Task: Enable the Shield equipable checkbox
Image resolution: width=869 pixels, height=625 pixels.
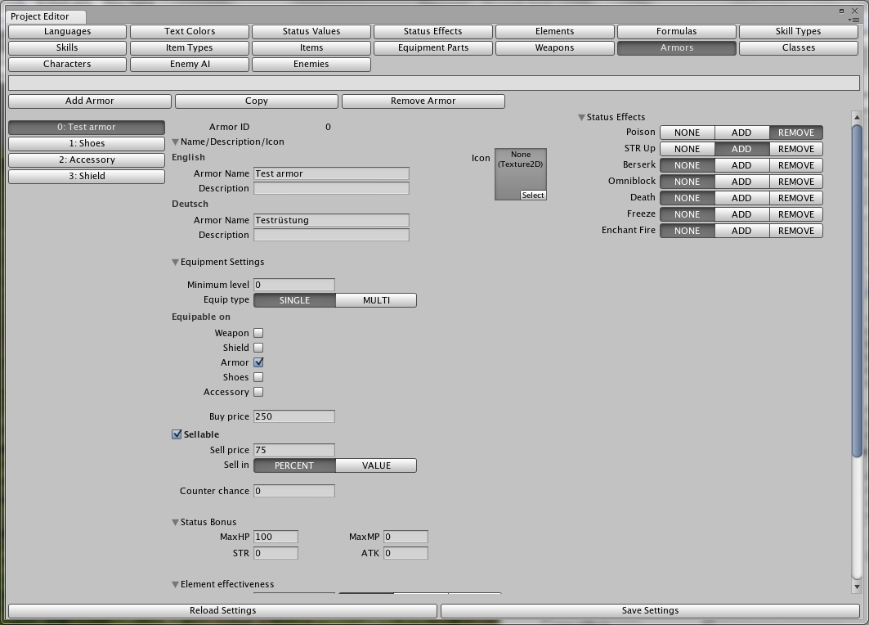Action: (x=258, y=348)
